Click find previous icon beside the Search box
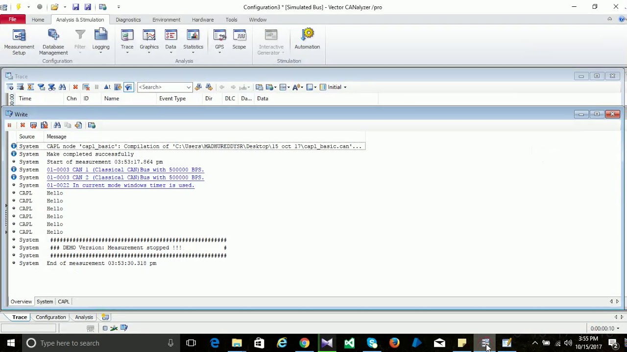The image size is (627, 352). 198,87
